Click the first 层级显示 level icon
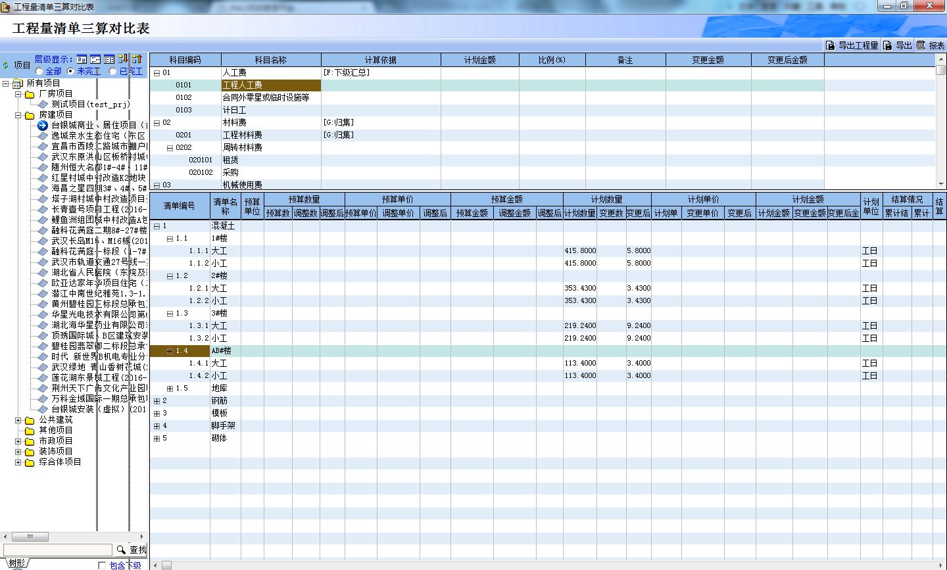 pyautogui.click(x=82, y=60)
